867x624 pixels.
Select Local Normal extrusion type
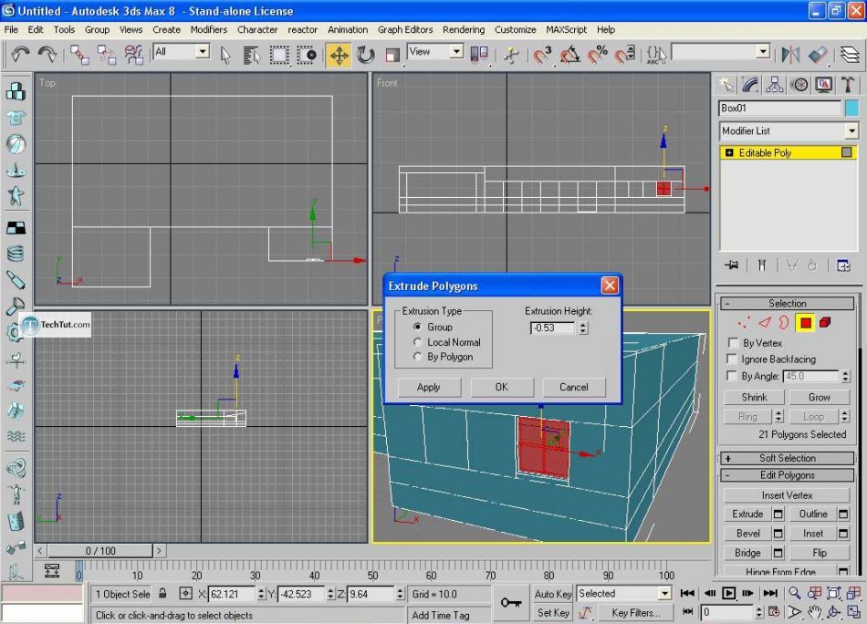coord(419,342)
